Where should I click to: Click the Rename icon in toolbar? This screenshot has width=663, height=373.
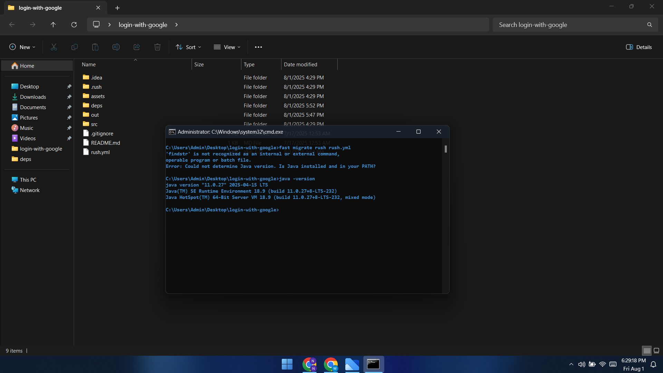116,47
